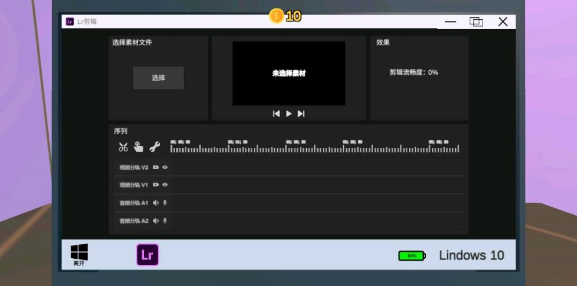
Task: Toggle visibility eye on 视频分轨 V2
Action: (165, 167)
